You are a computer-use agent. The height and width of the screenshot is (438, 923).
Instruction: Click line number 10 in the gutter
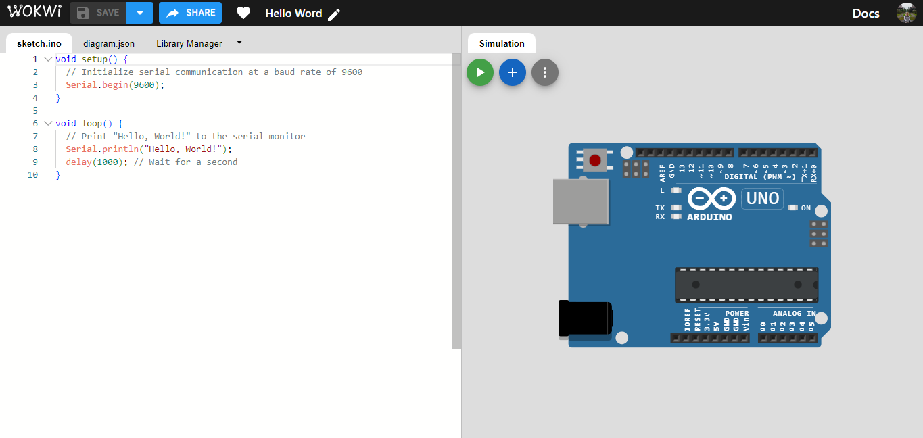click(x=32, y=175)
